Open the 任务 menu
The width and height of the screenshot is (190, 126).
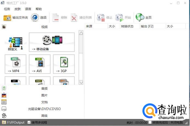pyautogui.click(x=7, y=9)
